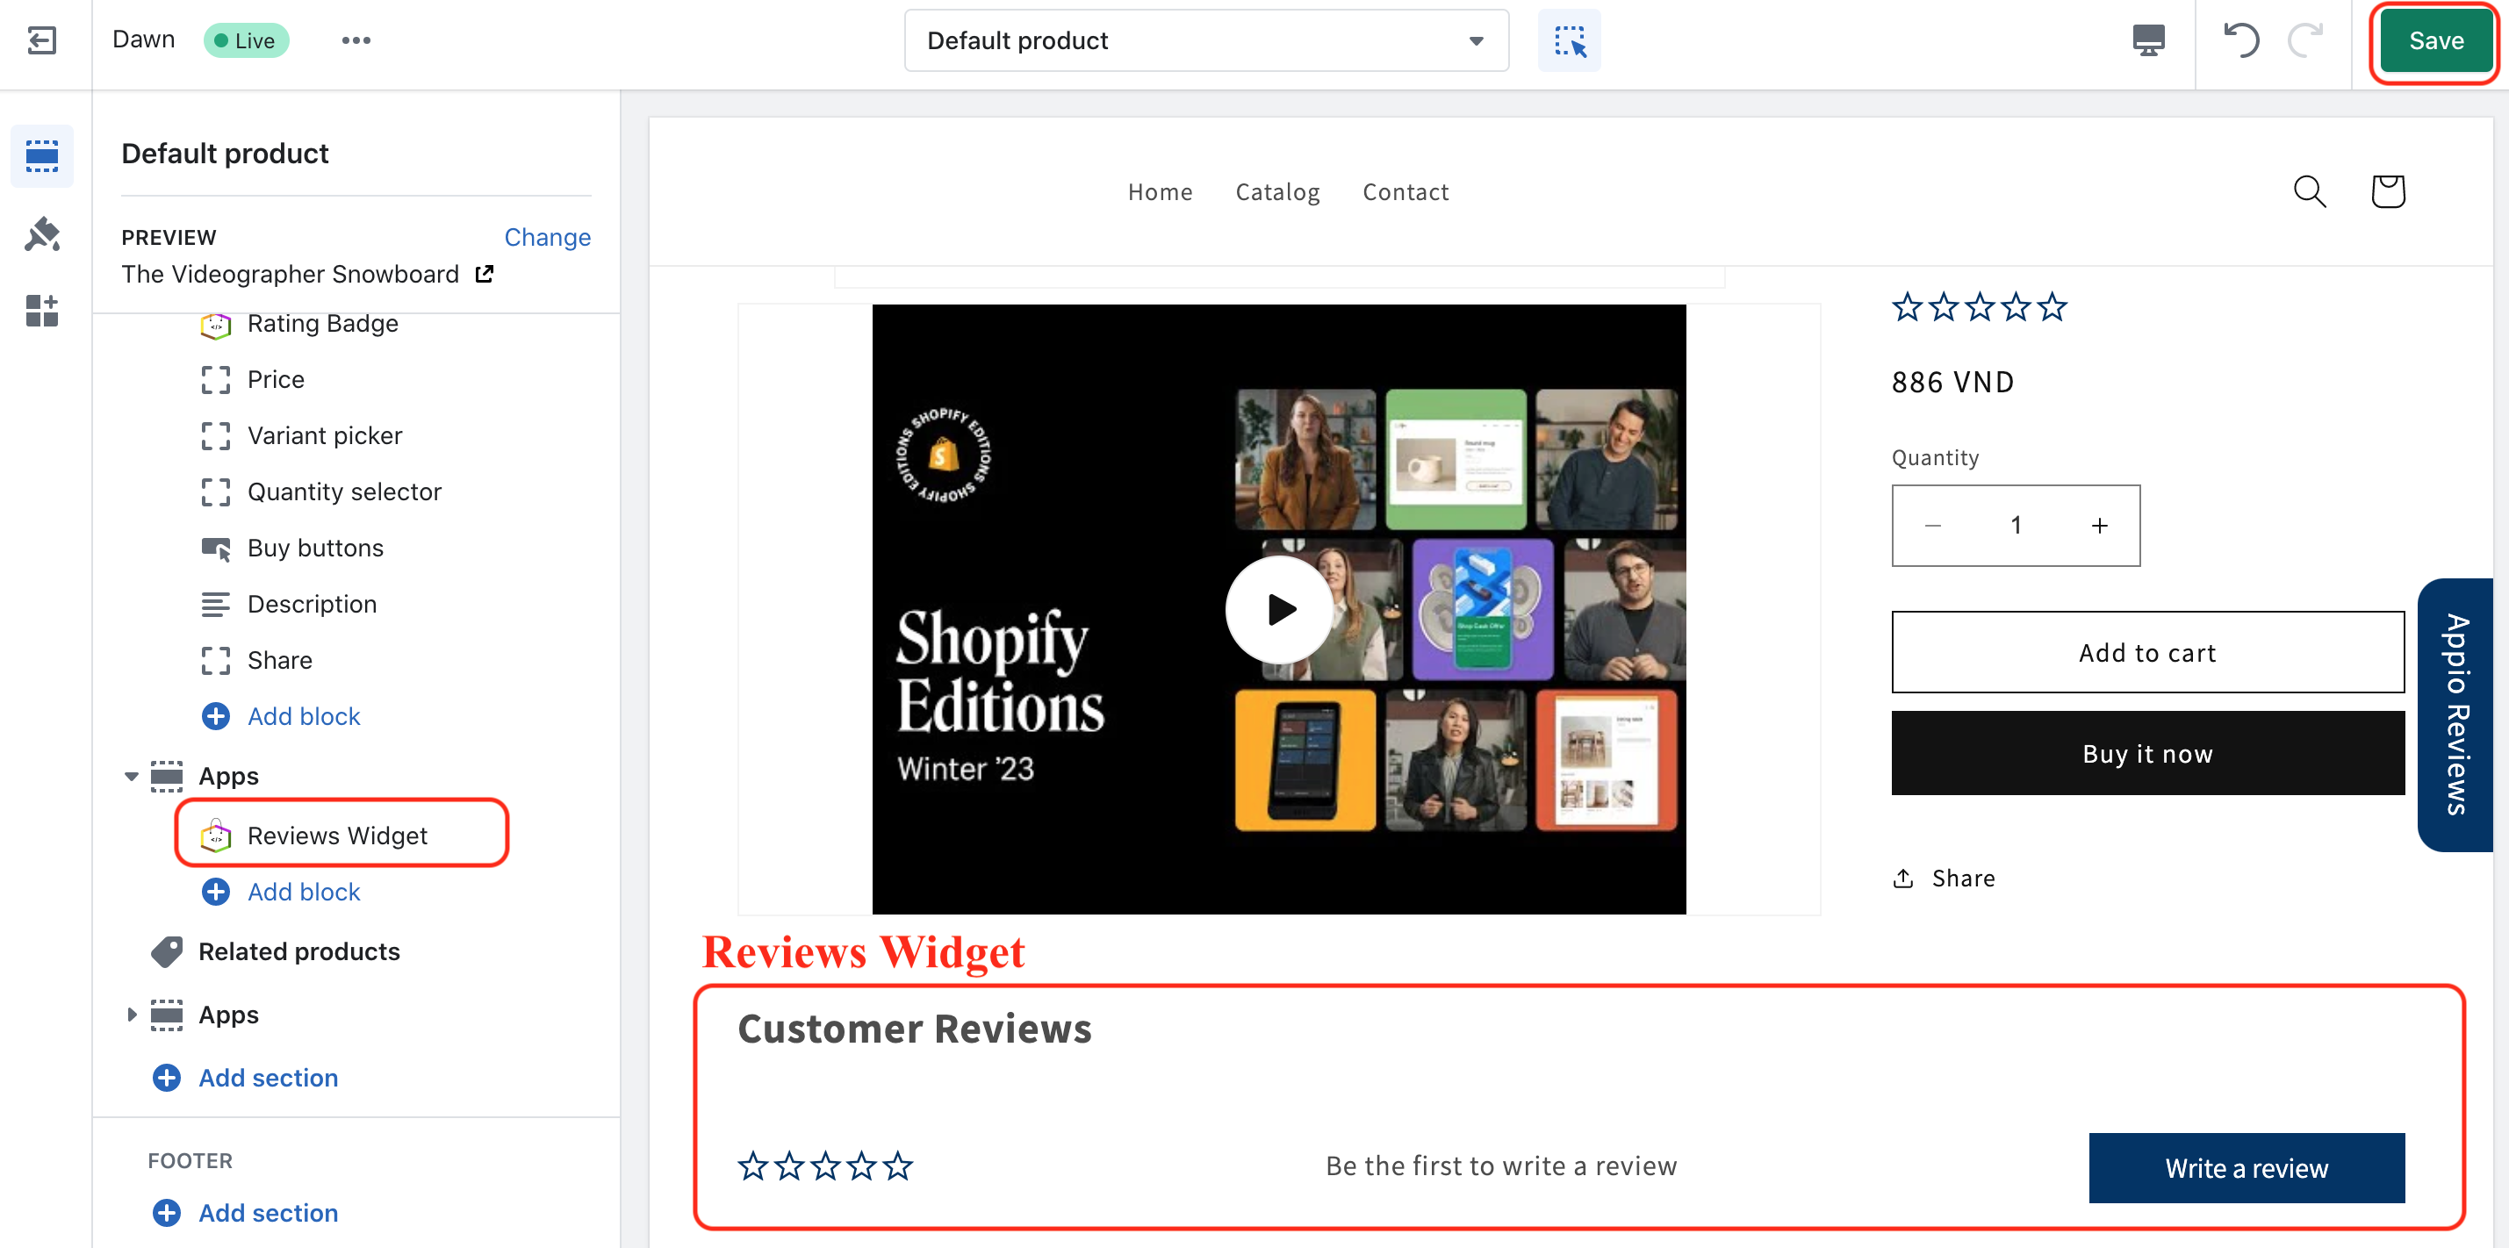This screenshot has height=1248, width=2509.
Task: Select the Buy buttons block
Action: click(315, 548)
